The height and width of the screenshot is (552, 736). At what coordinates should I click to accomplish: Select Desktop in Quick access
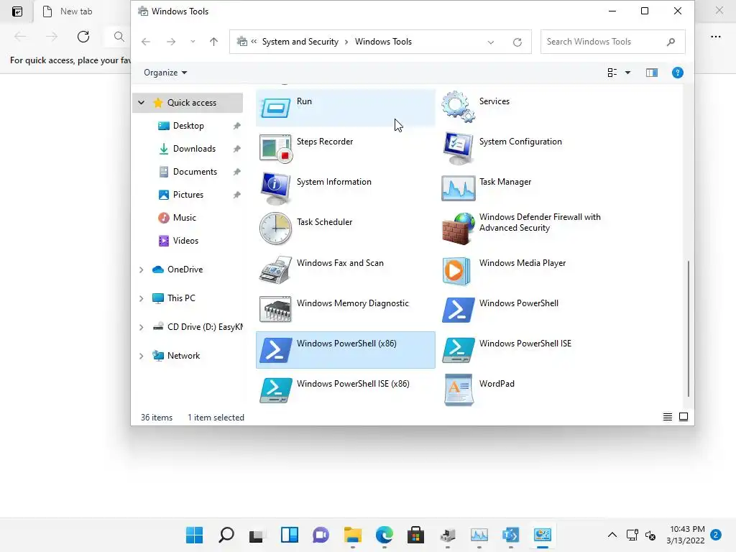188,126
